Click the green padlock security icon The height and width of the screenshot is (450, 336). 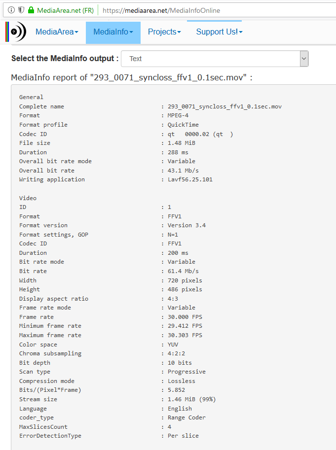coord(31,10)
